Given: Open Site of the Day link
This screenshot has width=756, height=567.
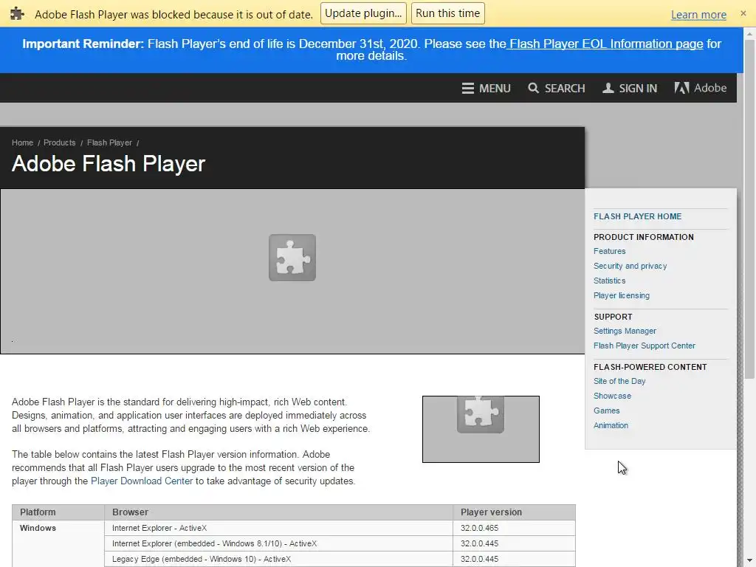Looking at the screenshot, I should point(619,382).
